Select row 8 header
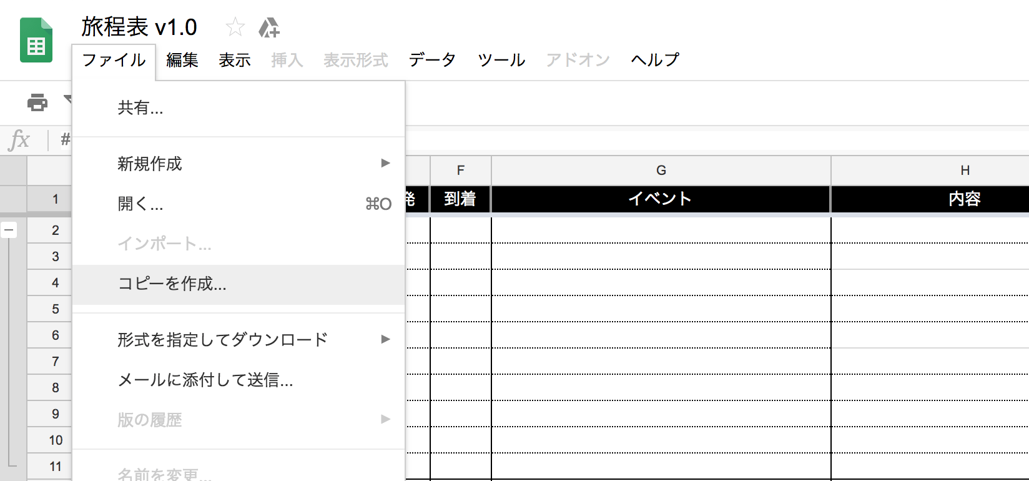 point(49,388)
